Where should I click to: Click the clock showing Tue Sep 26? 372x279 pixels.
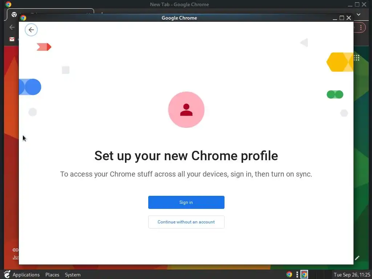pos(352,275)
